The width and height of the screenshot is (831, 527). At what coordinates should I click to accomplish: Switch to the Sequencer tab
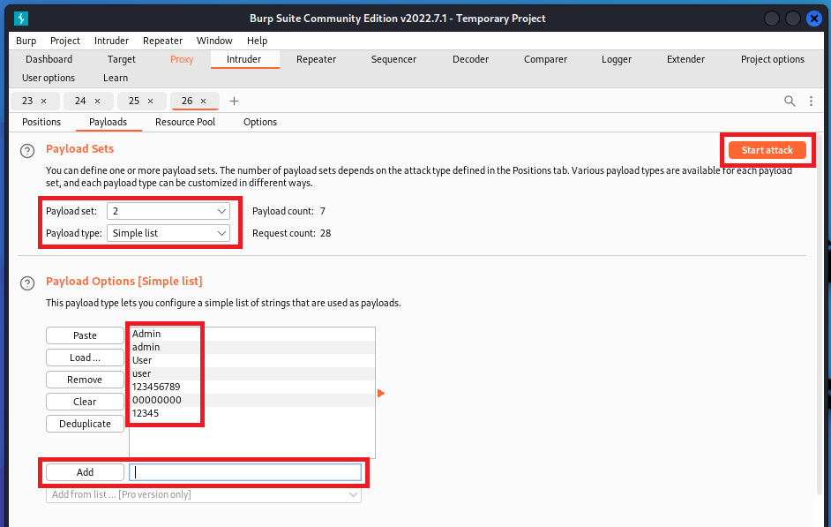click(x=393, y=59)
